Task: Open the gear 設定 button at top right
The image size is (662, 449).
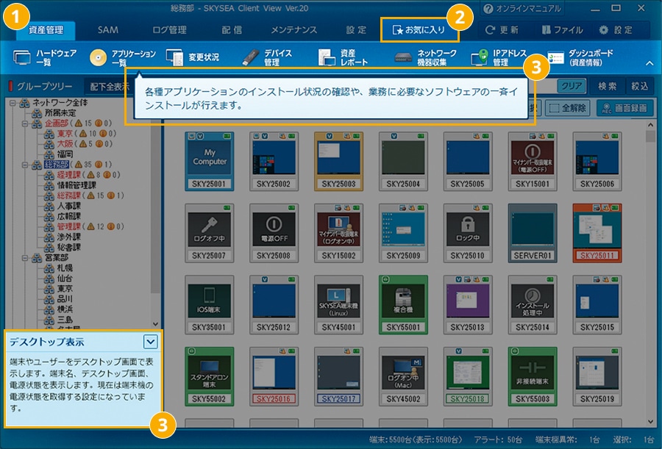Action: pos(616,30)
